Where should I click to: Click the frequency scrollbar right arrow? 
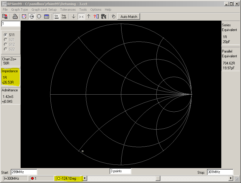tap(231, 179)
